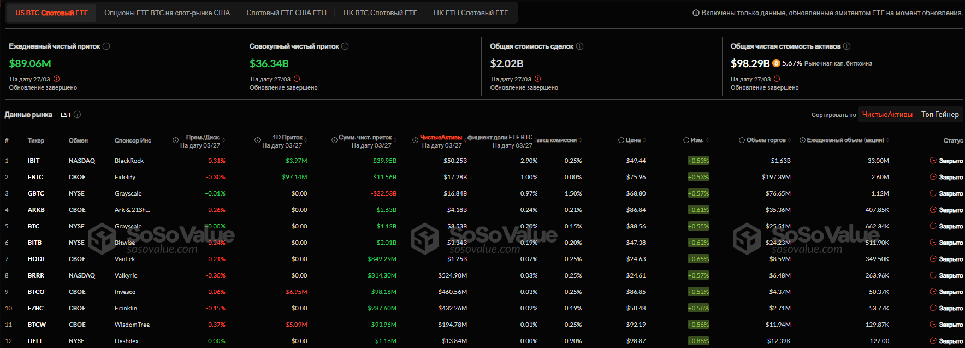Click the +0.88% change badge for DEFI

pos(698,341)
